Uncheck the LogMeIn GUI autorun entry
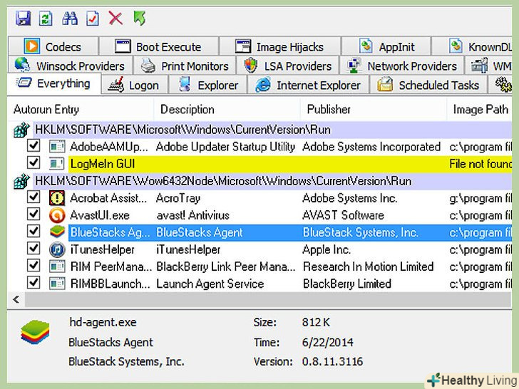 coord(34,162)
